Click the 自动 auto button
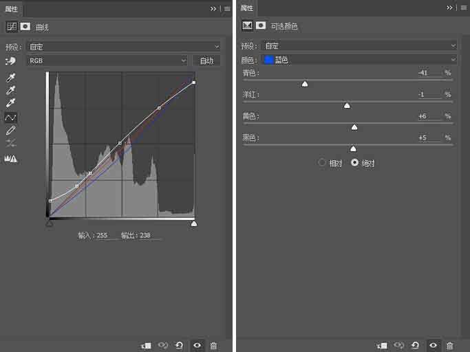Viewport: 470px width, 352px height. coord(206,60)
